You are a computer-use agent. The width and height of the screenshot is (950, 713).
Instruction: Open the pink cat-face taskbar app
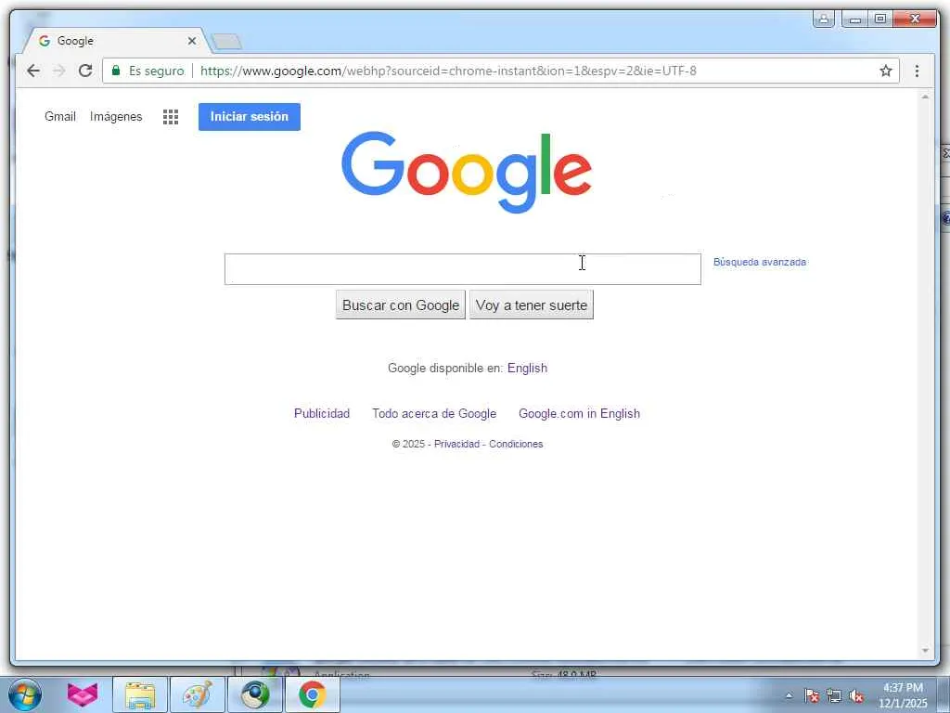(x=82, y=694)
